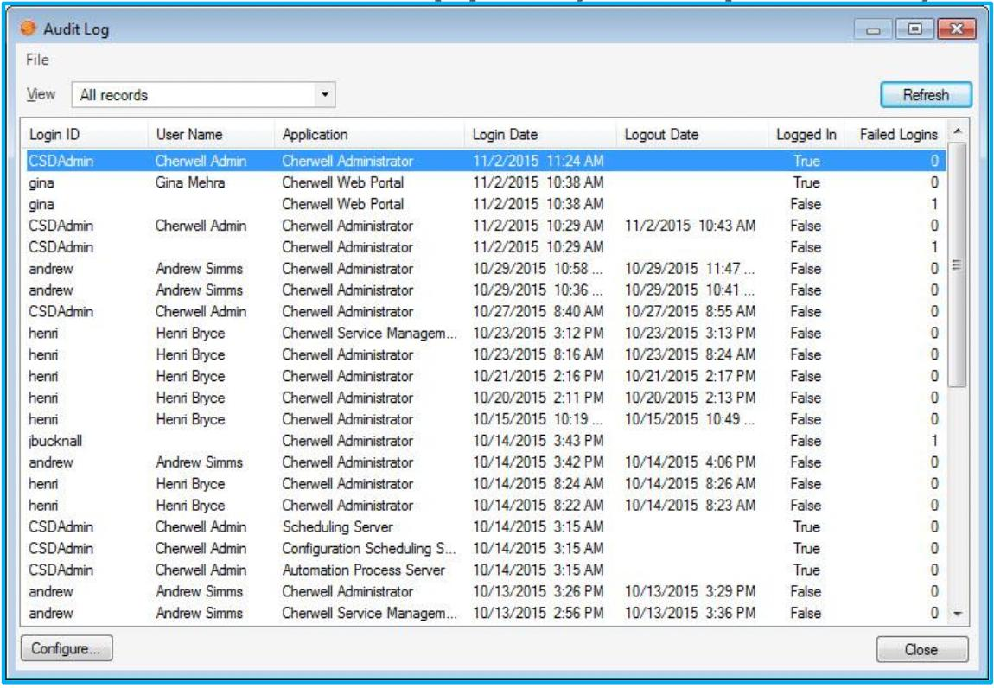Select Cherwell Service Managem... at 10/23/2015 3:12 PM
The width and height of the screenshot is (994, 688).
tap(369, 334)
